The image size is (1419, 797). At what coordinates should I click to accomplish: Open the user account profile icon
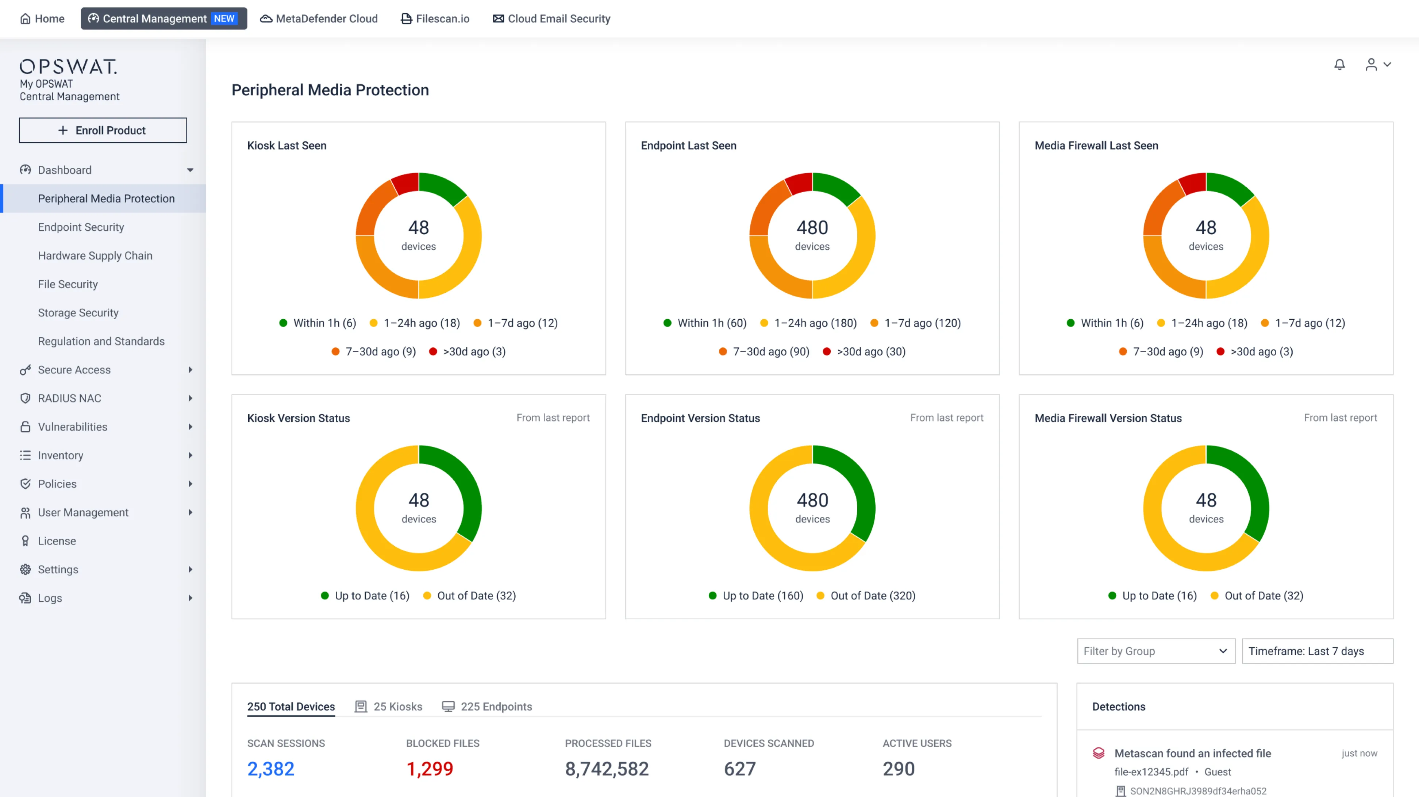[x=1371, y=65]
